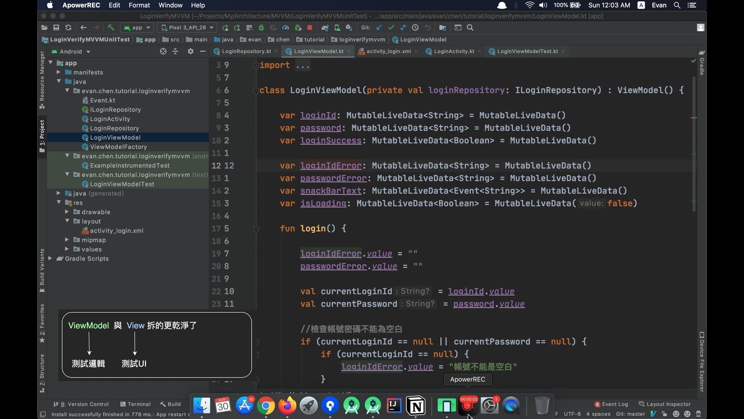This screenshot has width=744, height=419.
Task: Click the ApowerREC recording timer in the Dock
Action: tap(468, 406)
